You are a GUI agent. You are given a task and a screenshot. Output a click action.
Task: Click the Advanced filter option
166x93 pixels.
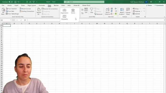point(98,14)
